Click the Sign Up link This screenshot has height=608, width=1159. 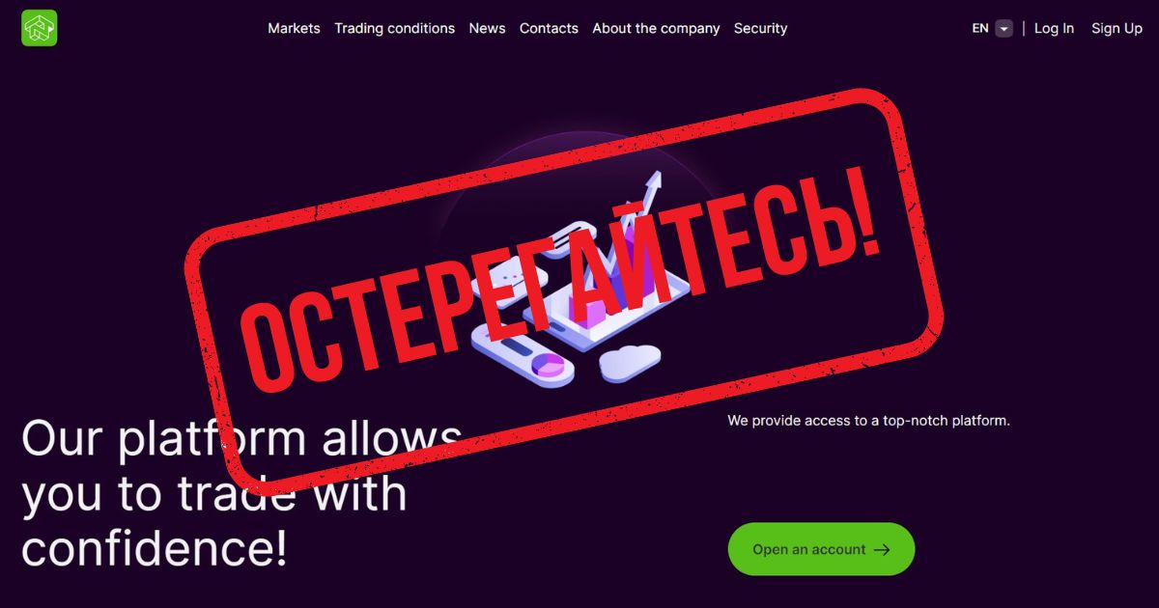(x=1117, y=29)
